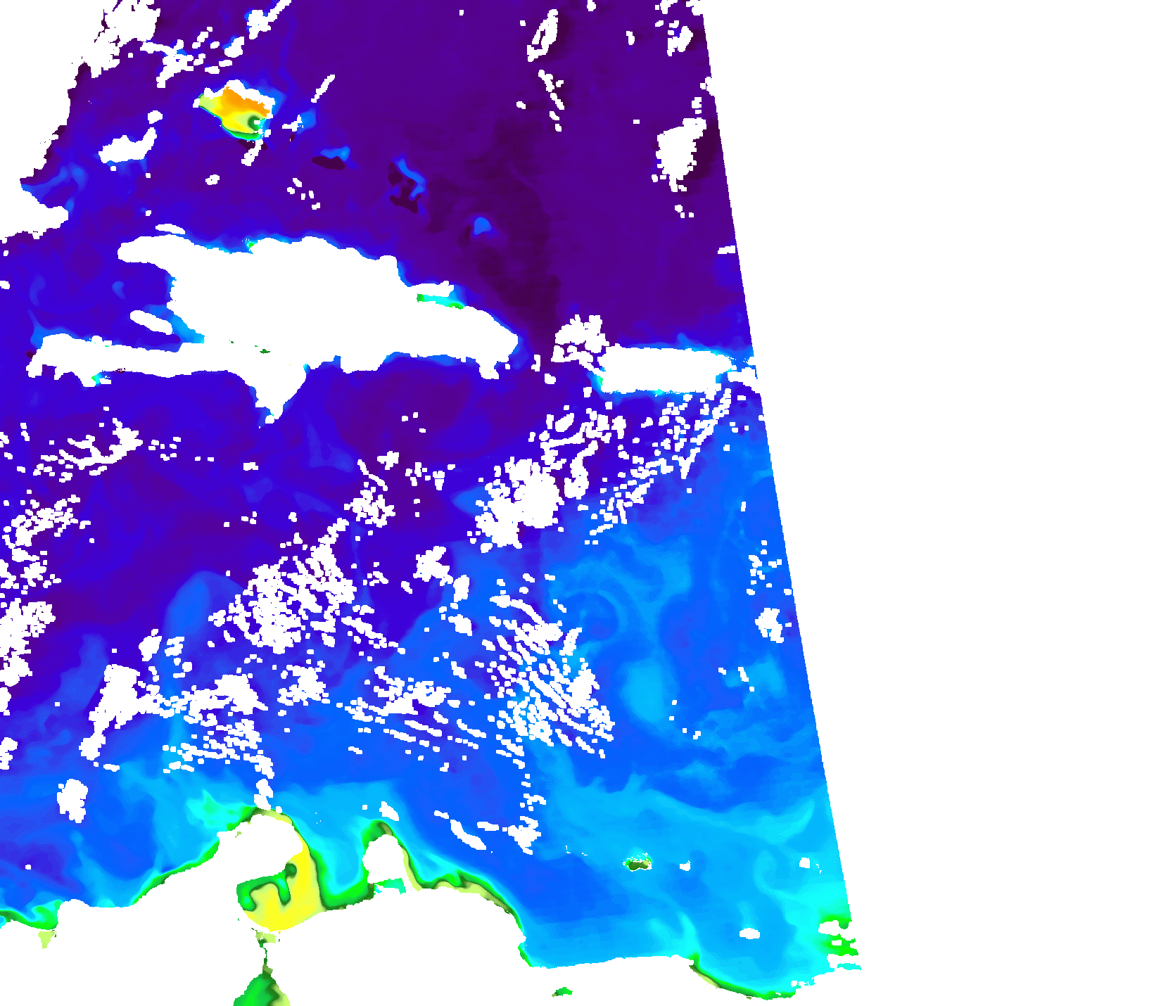The image size is (1161, 1006).
Task: Click the blank white no-data area at right
Action: pyautogui.click(x=985, y=422)
